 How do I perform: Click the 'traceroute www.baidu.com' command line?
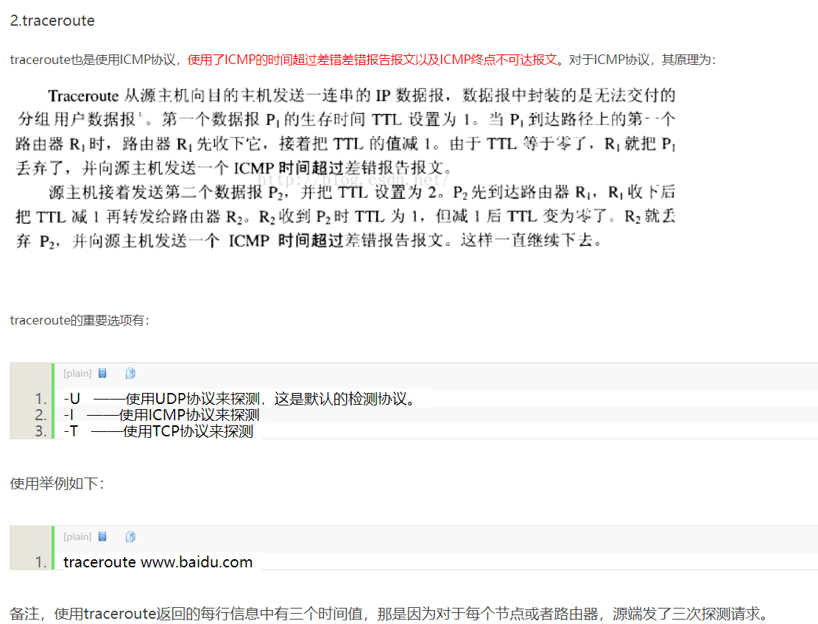158,562
